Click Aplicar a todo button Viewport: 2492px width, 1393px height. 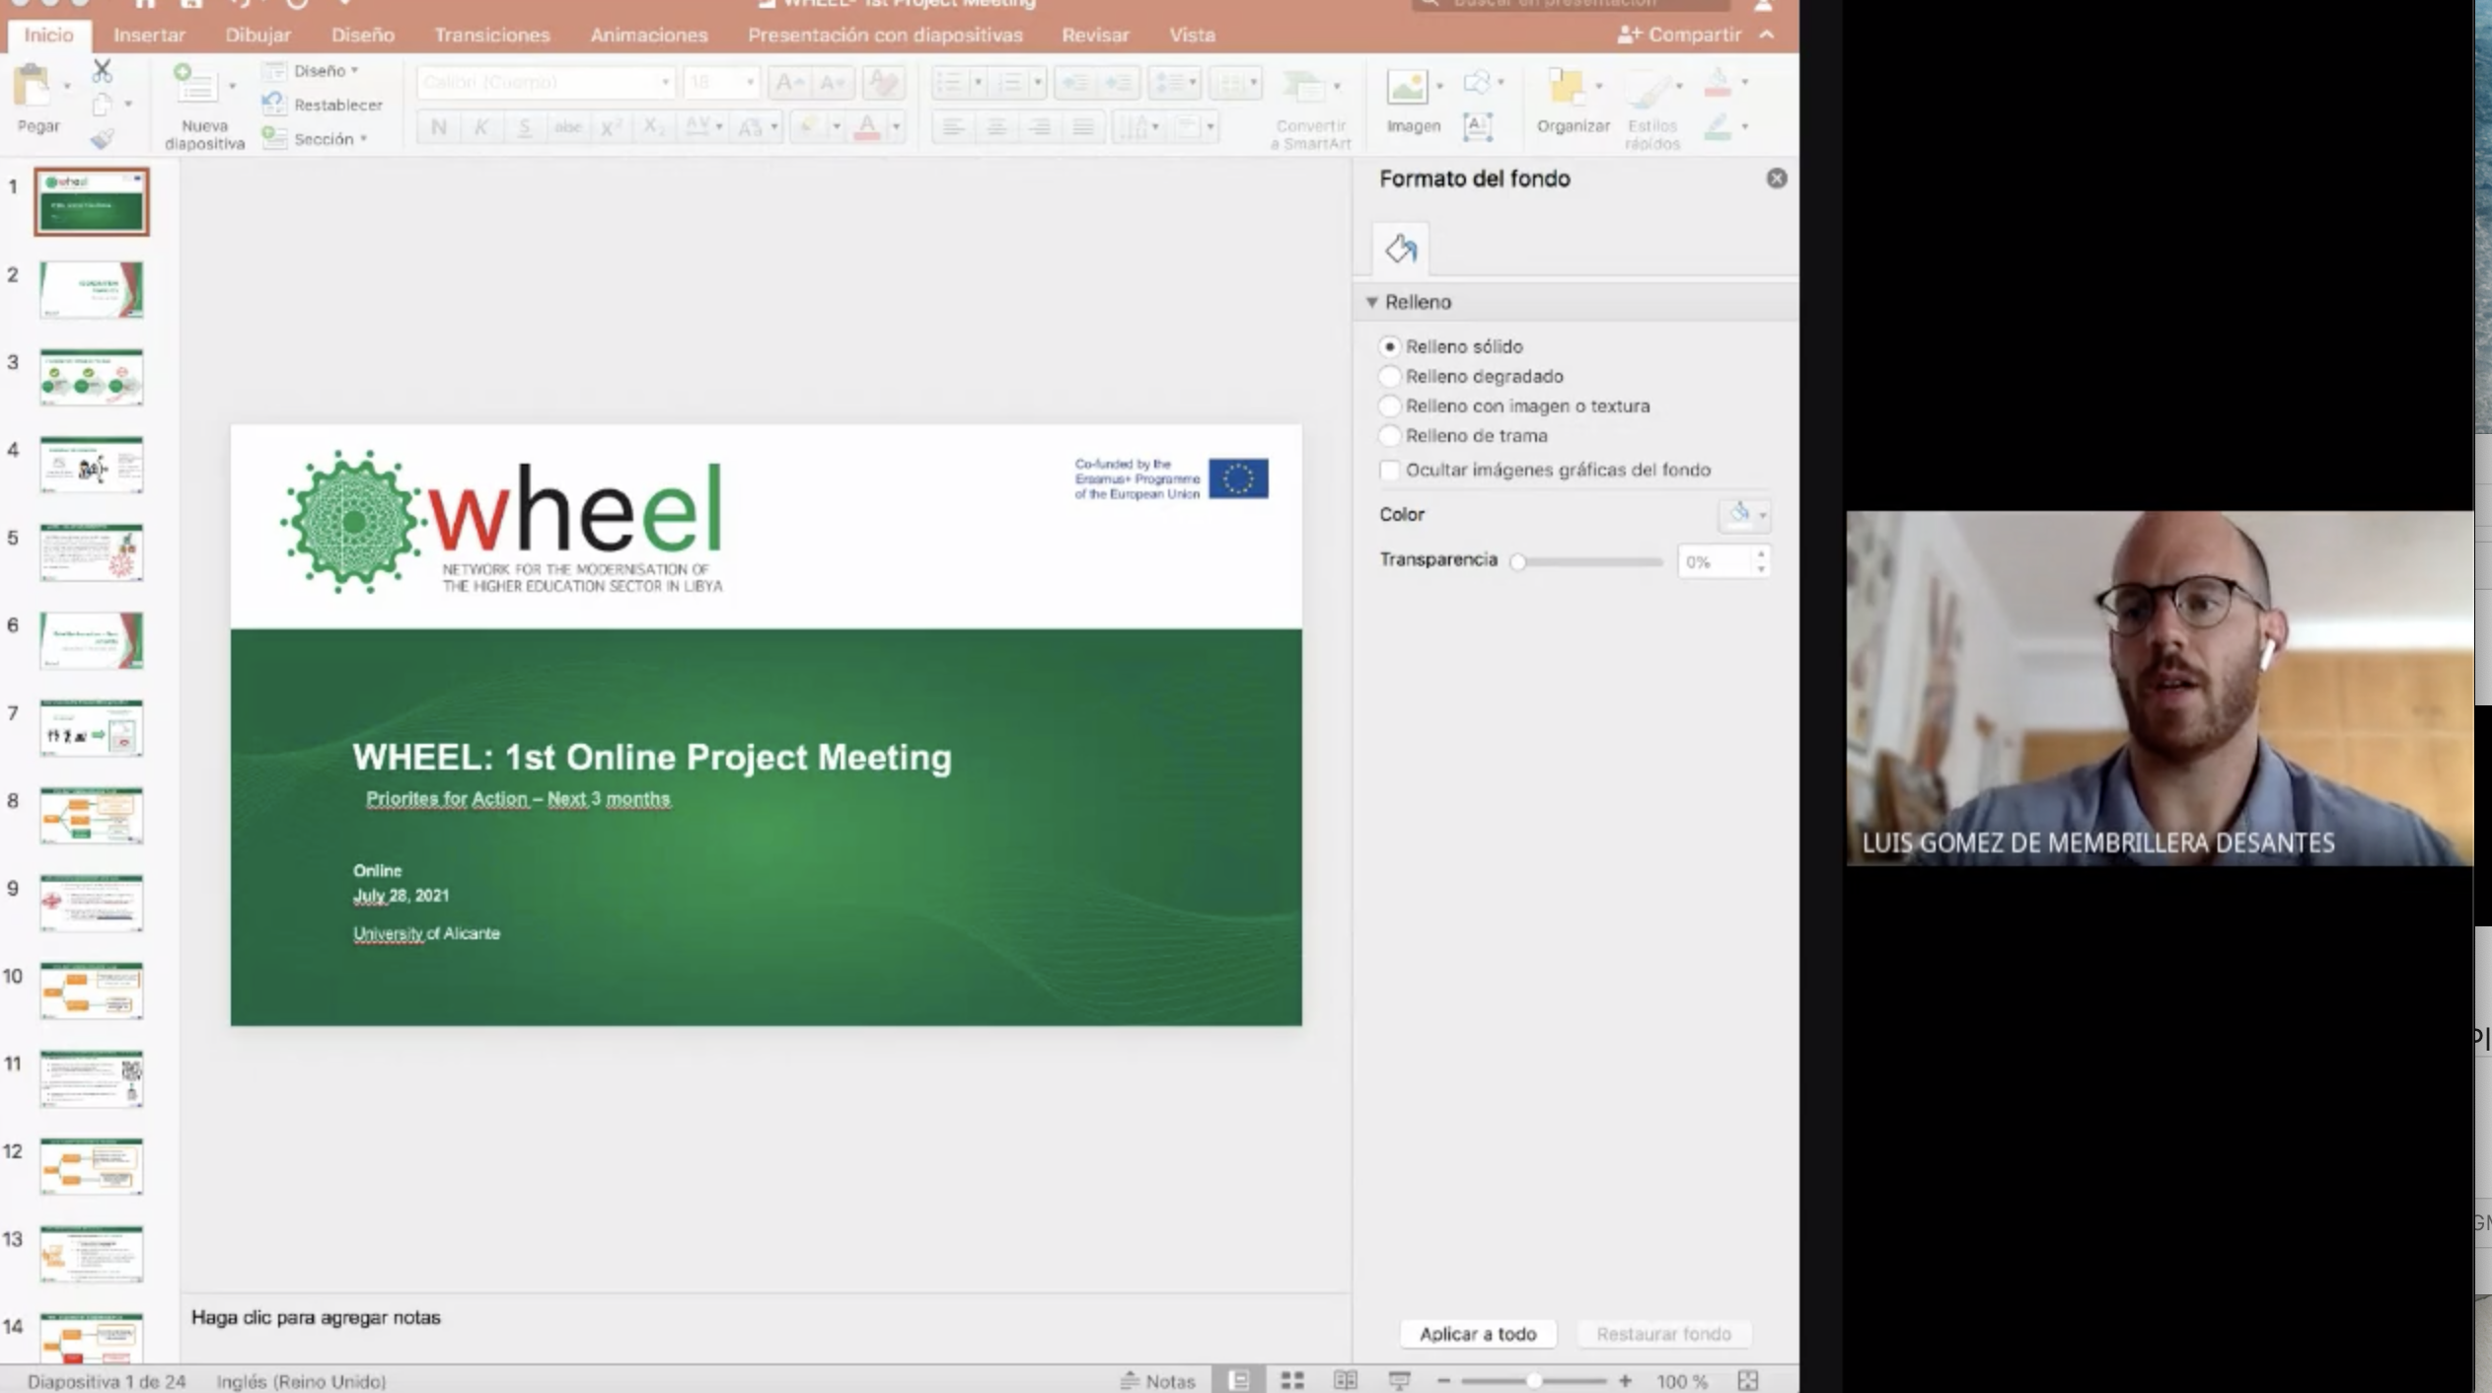1478,1334
